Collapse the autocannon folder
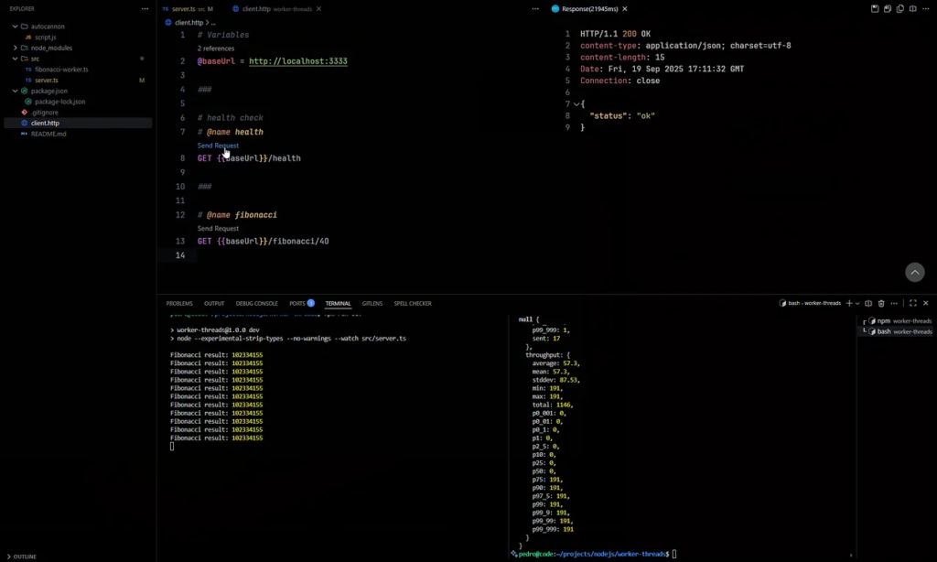This screenshot has width=937, height=562. [x=16, y=27]
